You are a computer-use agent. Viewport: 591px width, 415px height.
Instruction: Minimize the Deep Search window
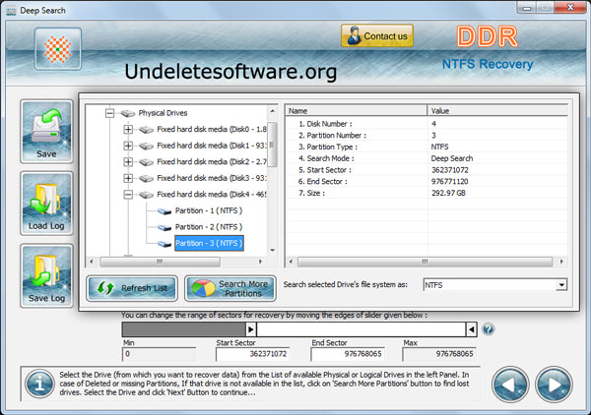pyautogui.click(x=527, y=8)
